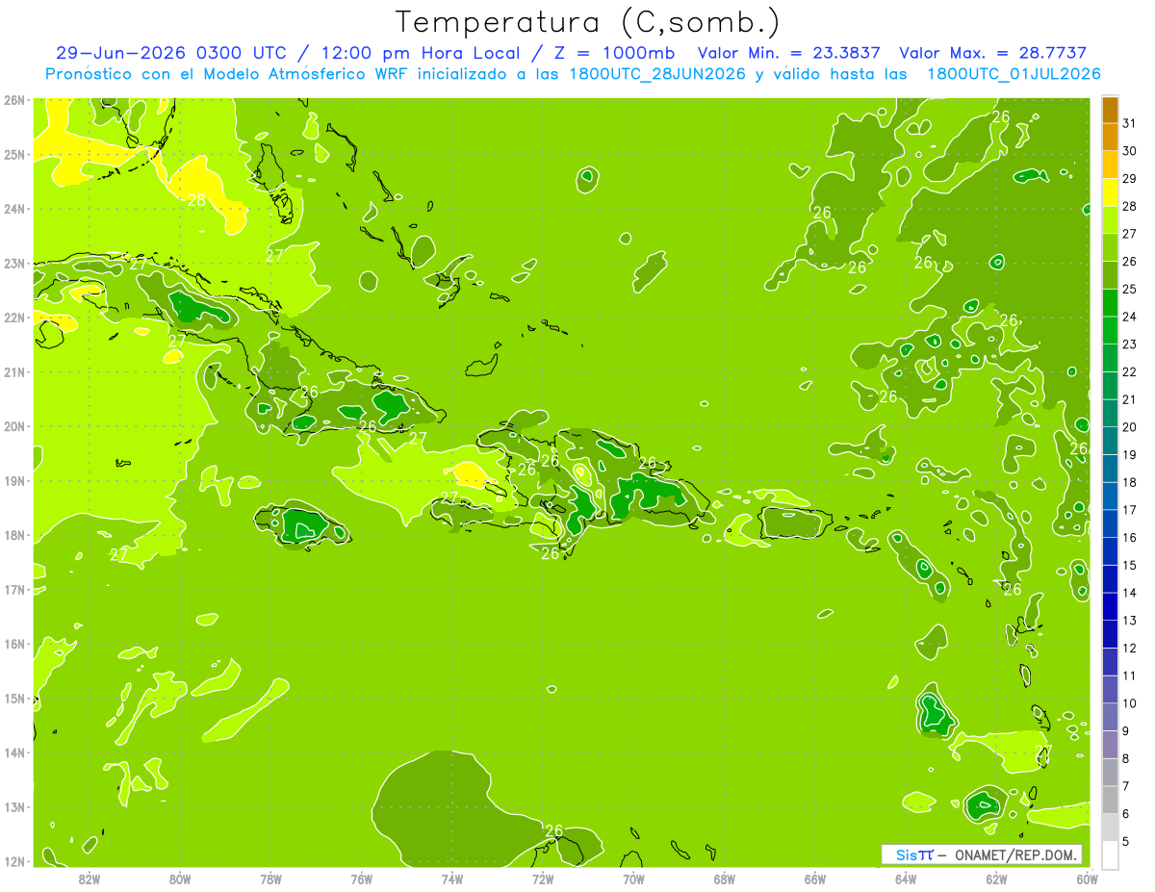Click the longitude axis label "68W"
Viewport: 1155px width, 892px height.
[x=725, y=879]
